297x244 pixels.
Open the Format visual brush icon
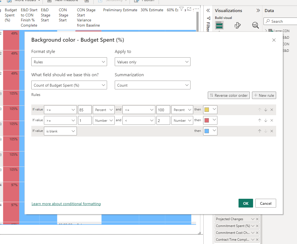pyautogui.click(x=237, y=25)
